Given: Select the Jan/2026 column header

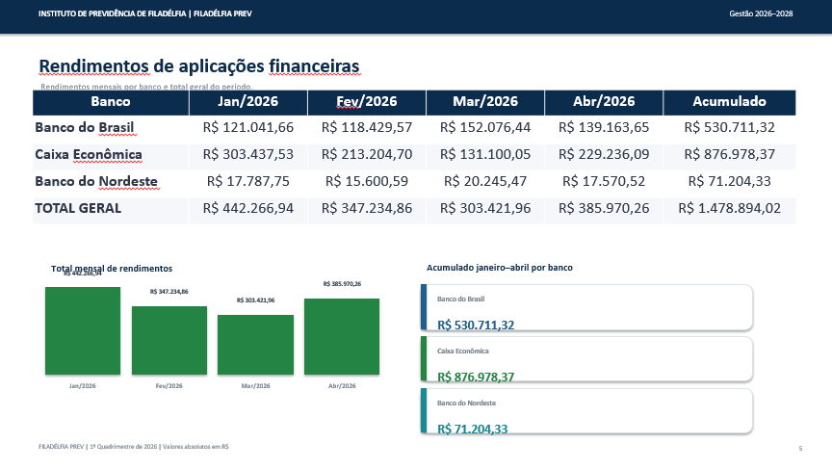Looking at the screenshot, I should point(248,102).
